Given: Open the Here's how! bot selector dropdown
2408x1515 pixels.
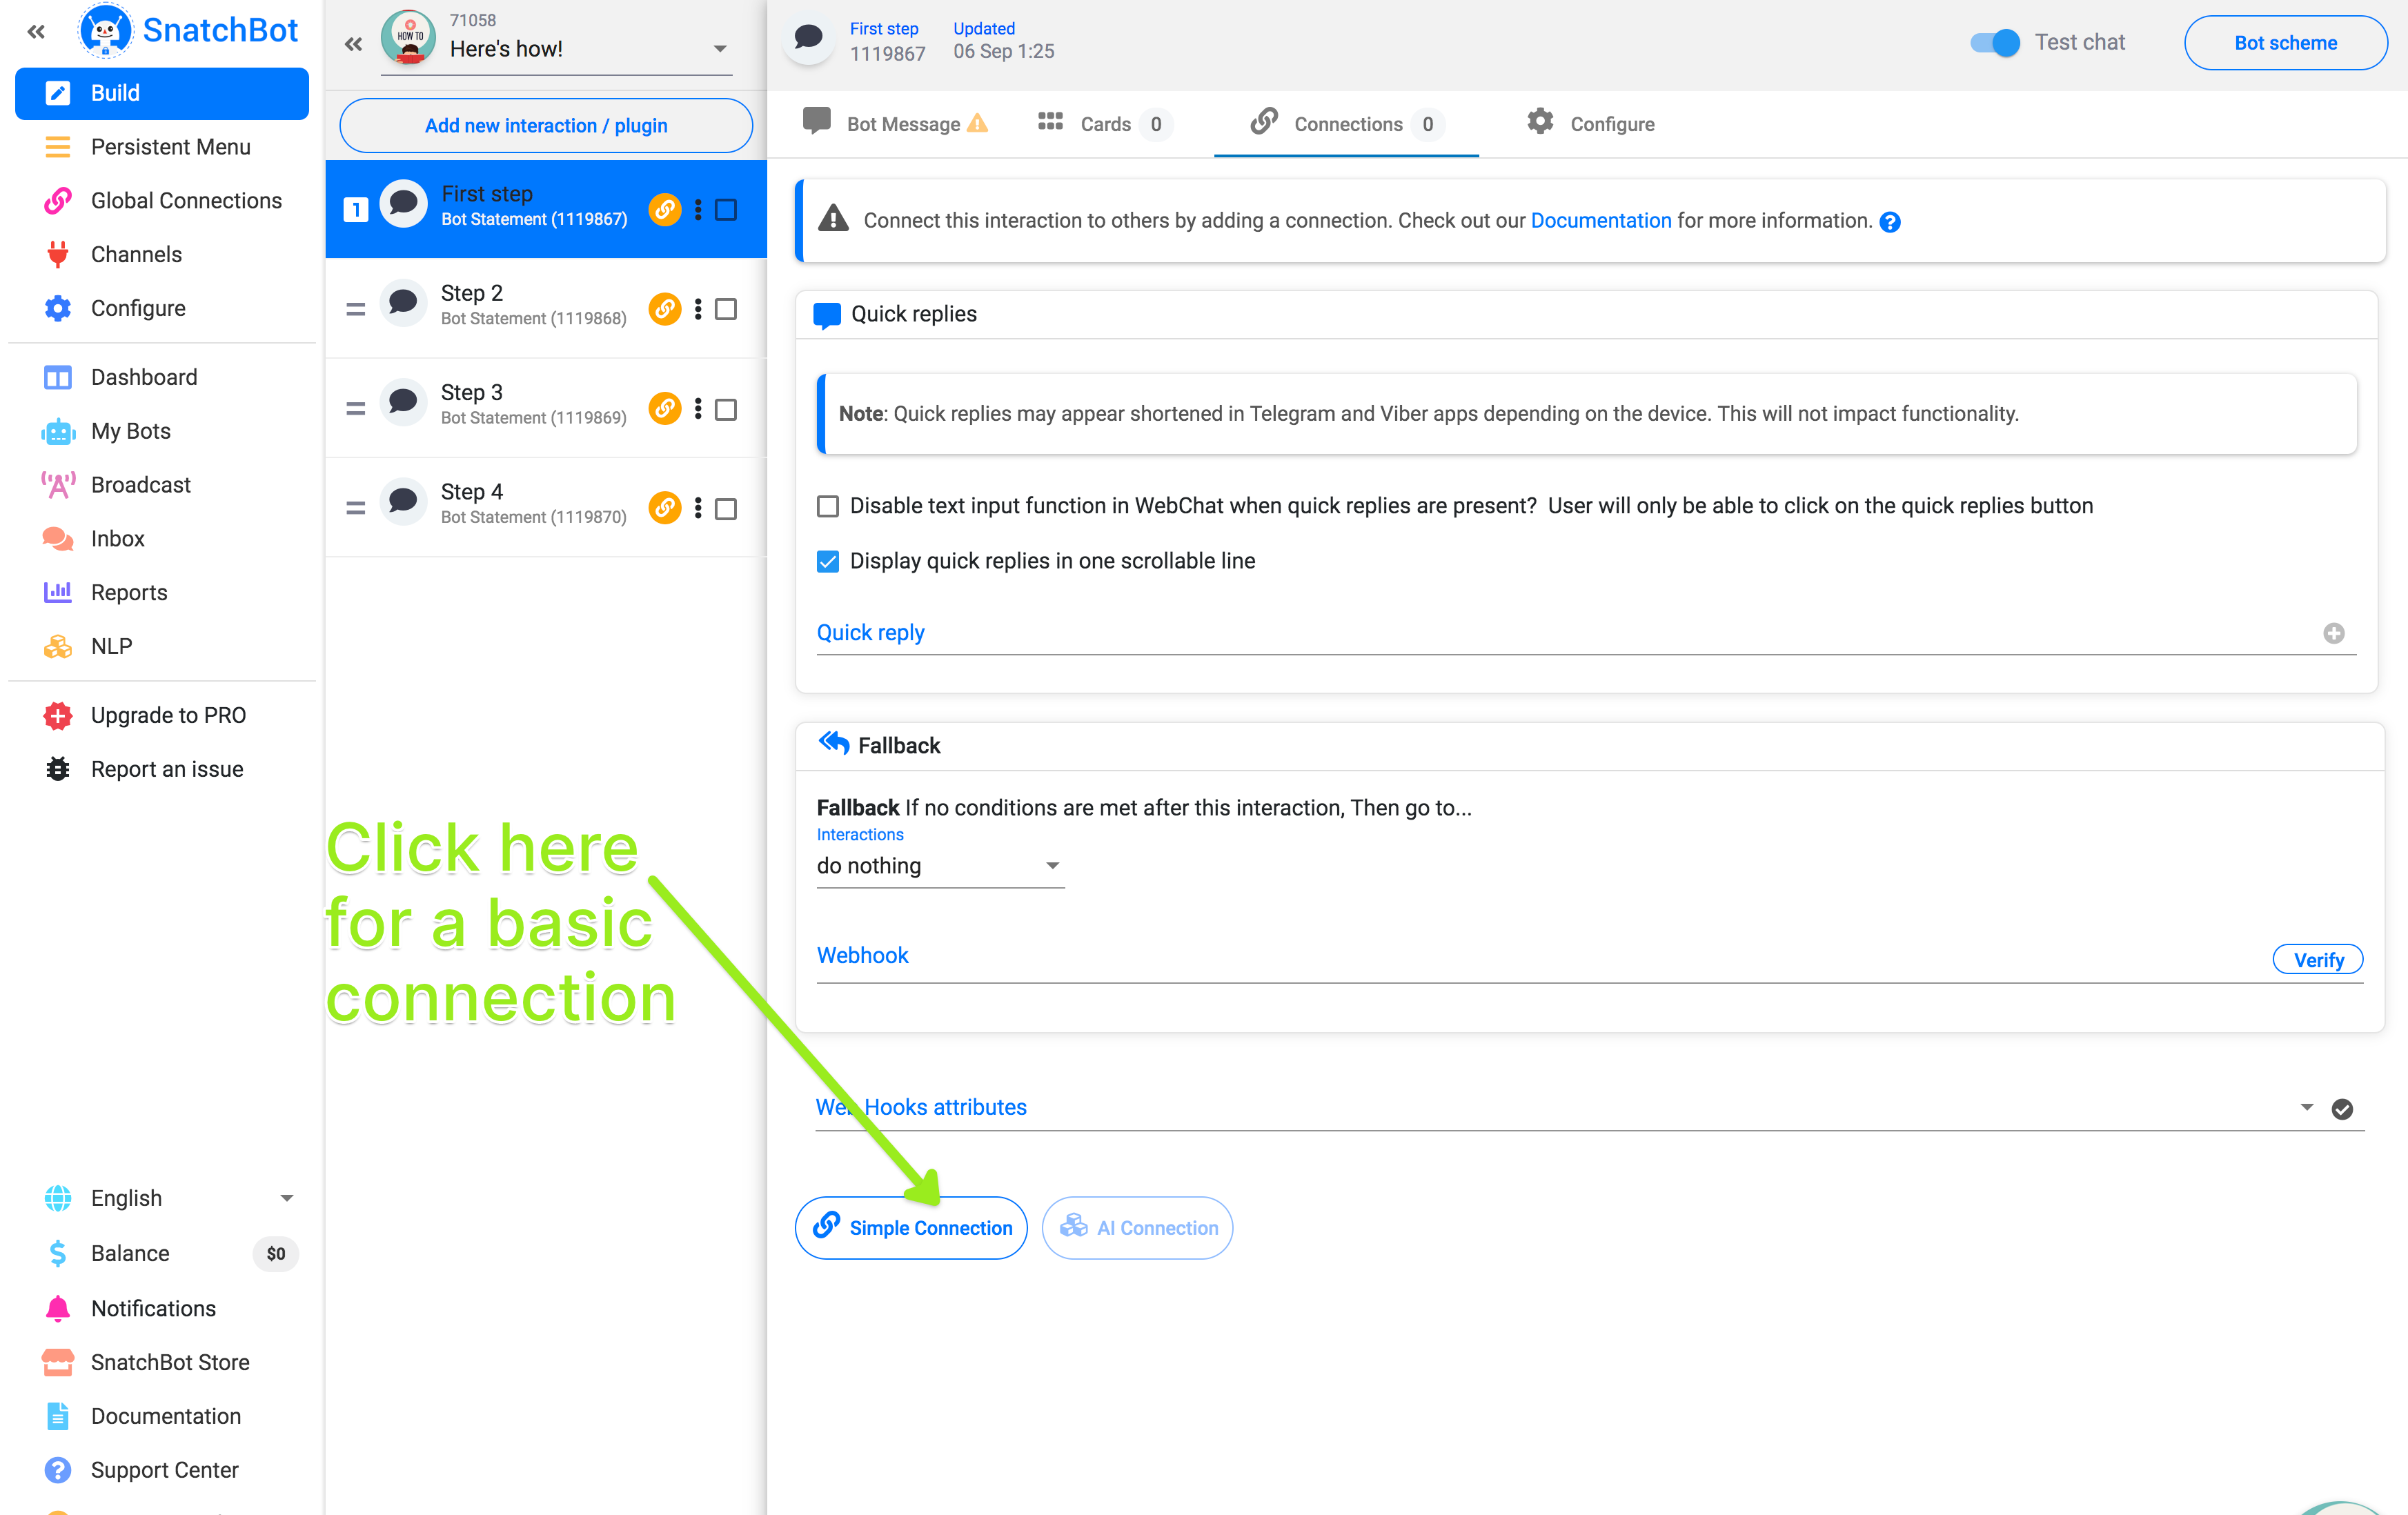Looking at the screenshot, I should [x=719, y=49].
